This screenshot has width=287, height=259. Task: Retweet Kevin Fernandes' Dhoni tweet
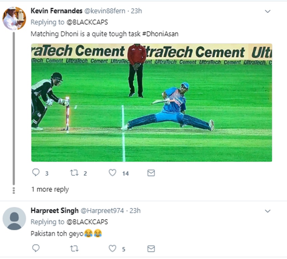tap(74, 173)
